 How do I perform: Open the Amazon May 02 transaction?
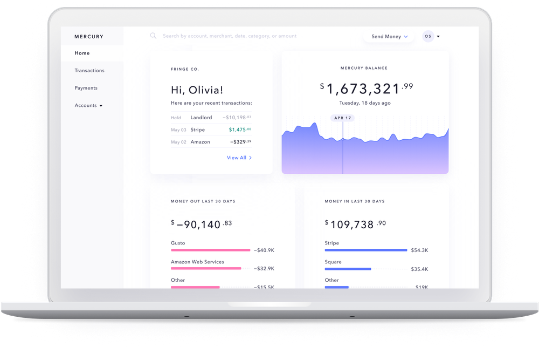[x=211, y=142]
